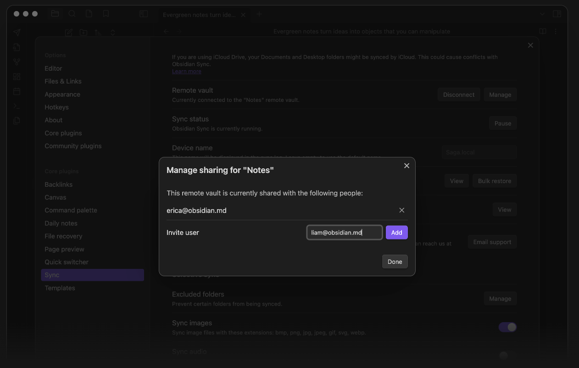The height and width of the screenshot is (368, 579).
Task: Click the View button above Email support
Action: pyautogui.click(x=505, y=210)
